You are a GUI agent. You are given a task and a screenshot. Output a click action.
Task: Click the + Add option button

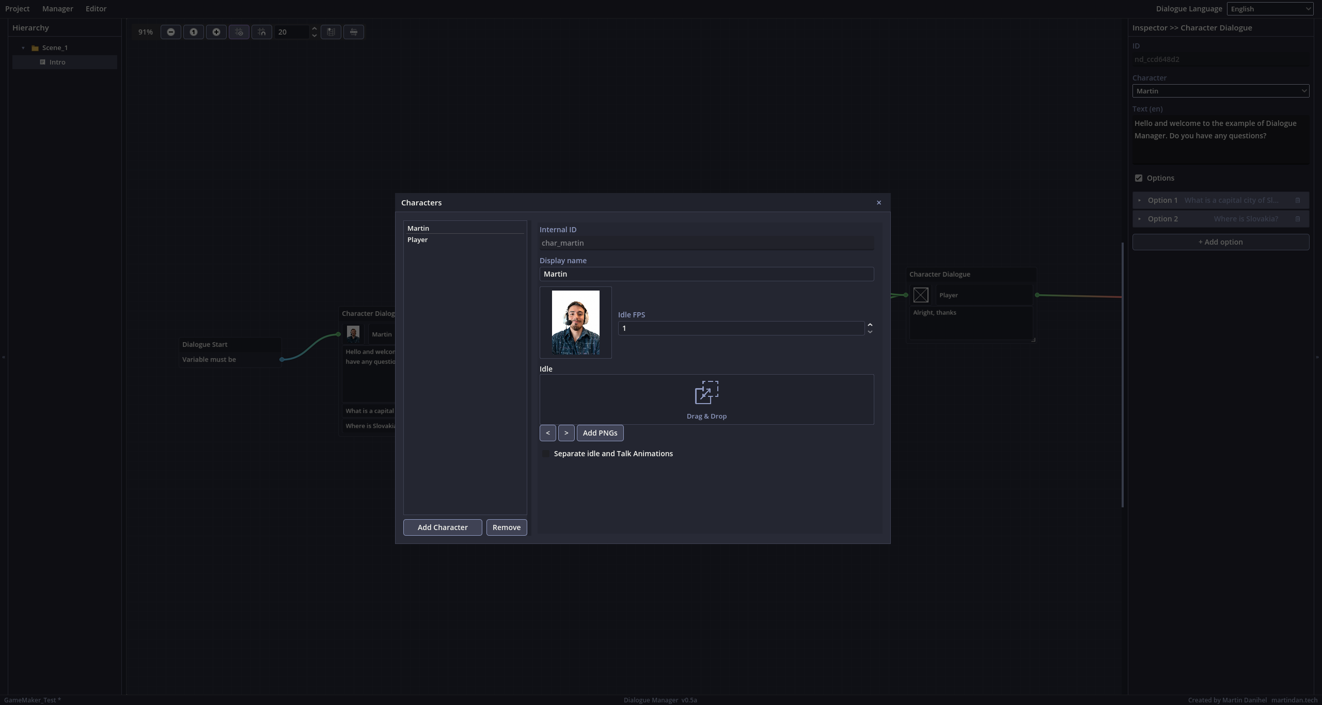pos(1221,242)
